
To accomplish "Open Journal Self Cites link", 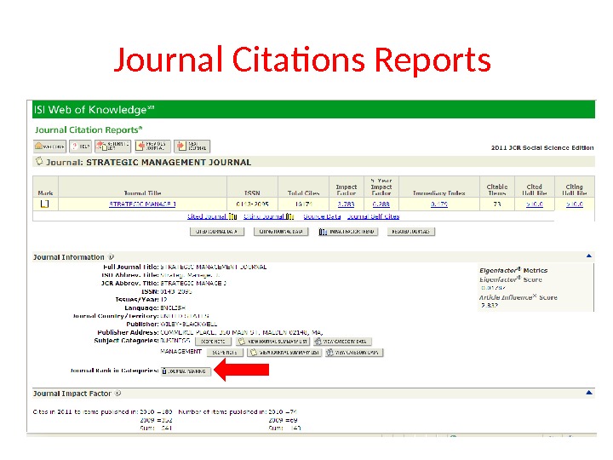I will point(374,216).
